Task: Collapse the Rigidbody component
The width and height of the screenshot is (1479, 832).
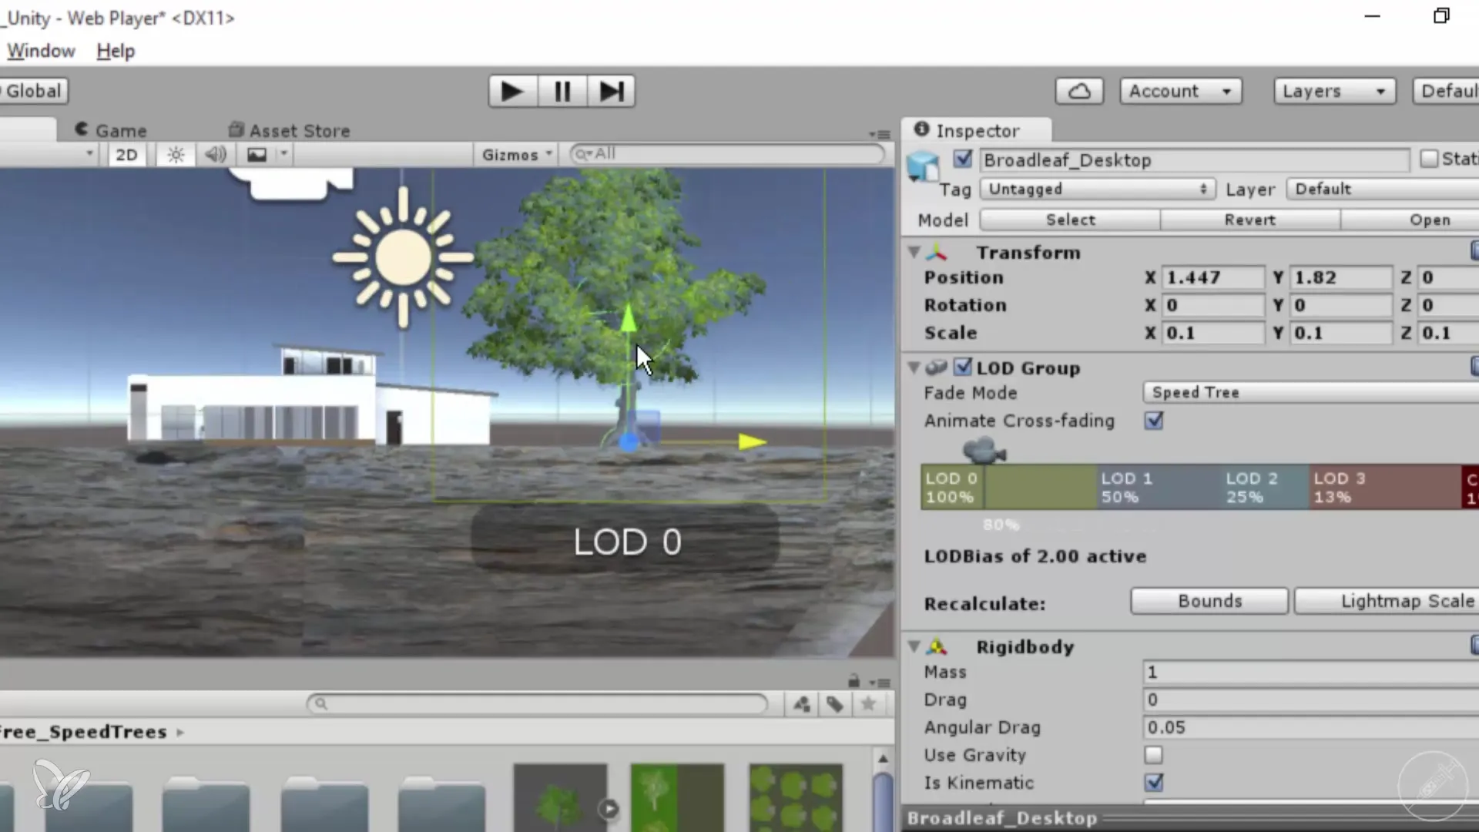Action: pyautogui.click(x=914, y=646)
